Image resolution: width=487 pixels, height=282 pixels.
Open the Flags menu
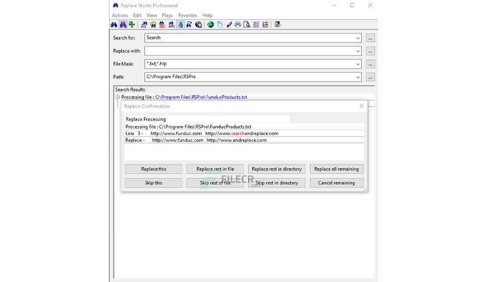pyautogui.click(x=167, y=15)
